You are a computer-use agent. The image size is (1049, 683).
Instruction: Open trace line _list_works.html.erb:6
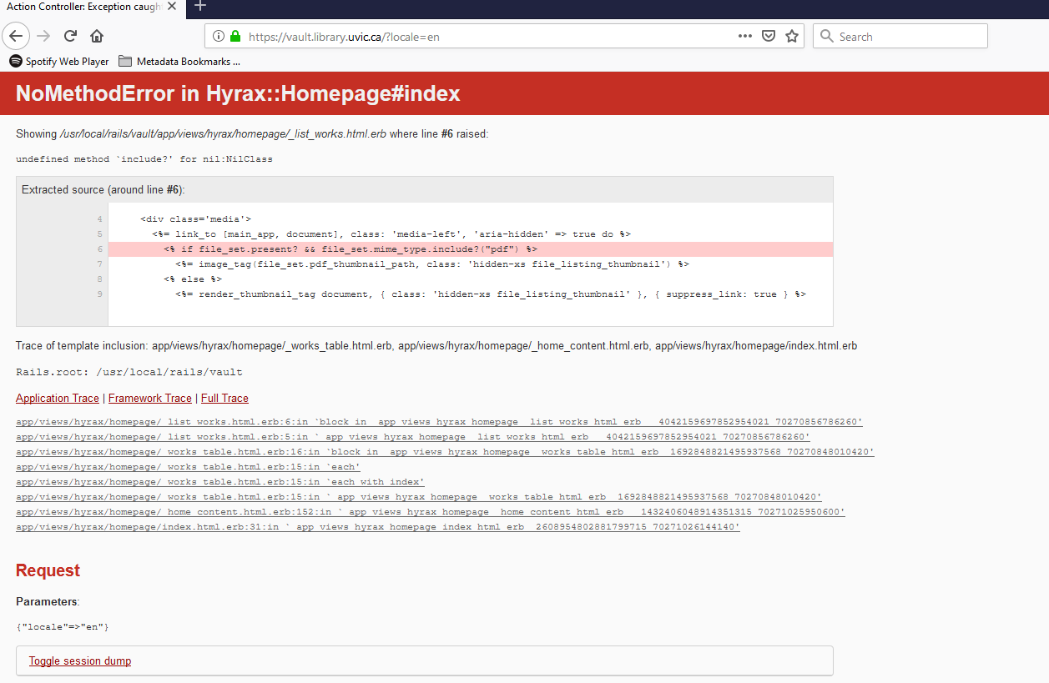click(439, 422)
